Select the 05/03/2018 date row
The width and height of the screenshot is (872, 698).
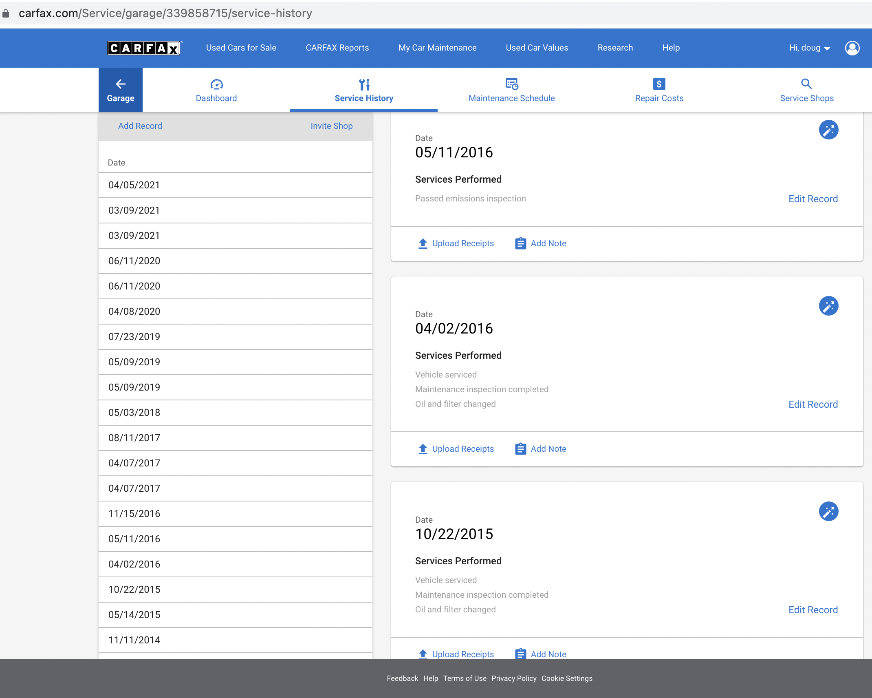tap(236, 413)
